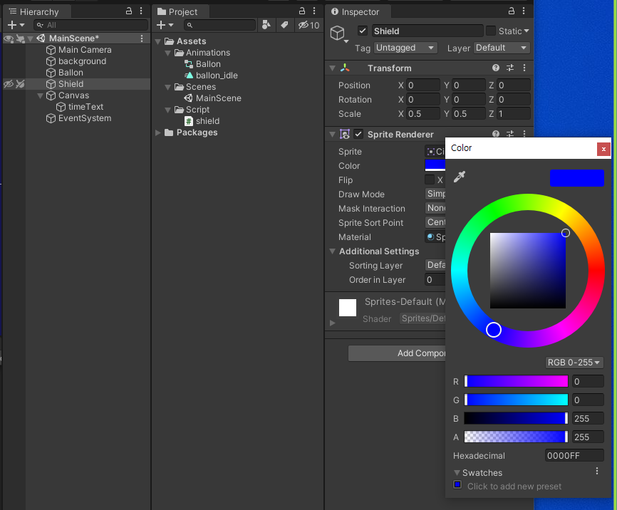Show the hidden Shield object via eye icon
Viewport: 617px width, 510px height.
pyautogui.click(x=9, y=84)
